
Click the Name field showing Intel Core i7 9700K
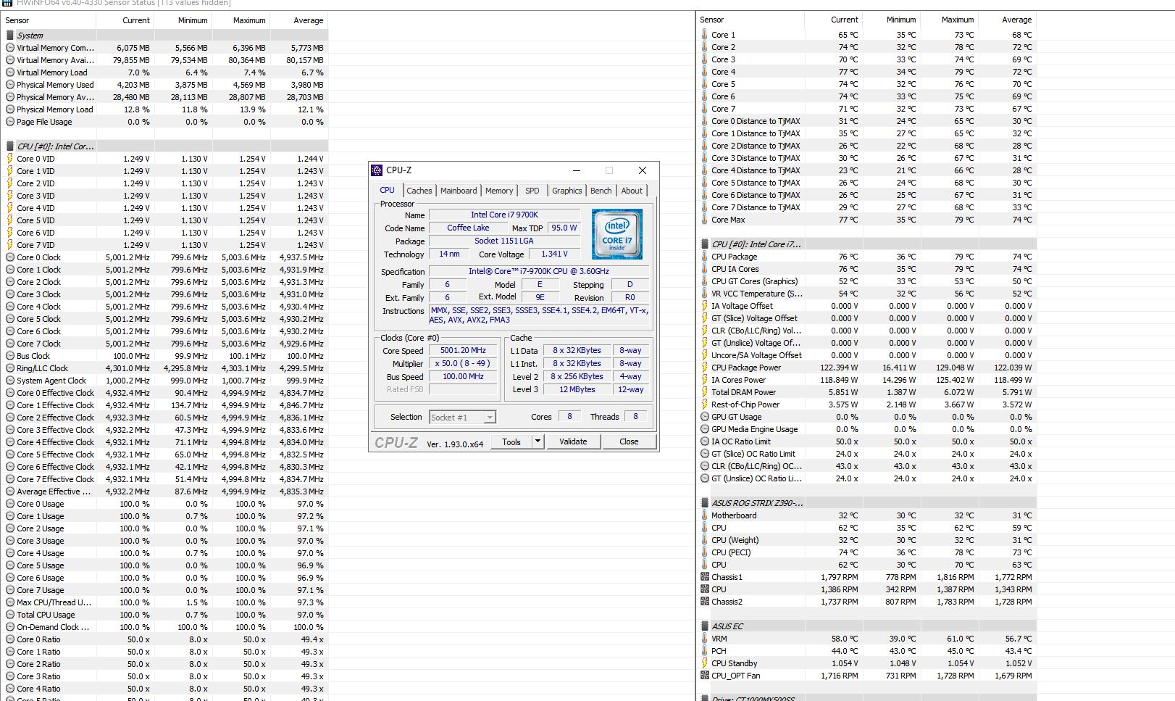click(505, 215)
